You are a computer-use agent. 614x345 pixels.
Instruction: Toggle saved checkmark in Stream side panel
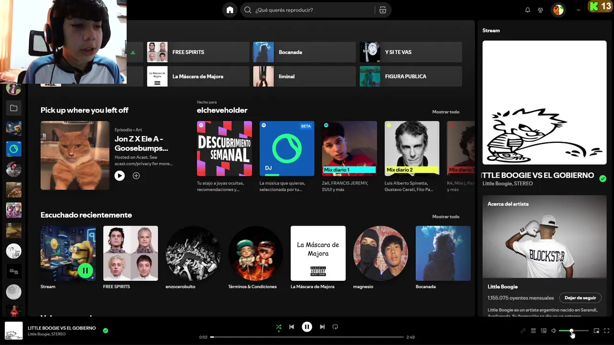[603, 178]
